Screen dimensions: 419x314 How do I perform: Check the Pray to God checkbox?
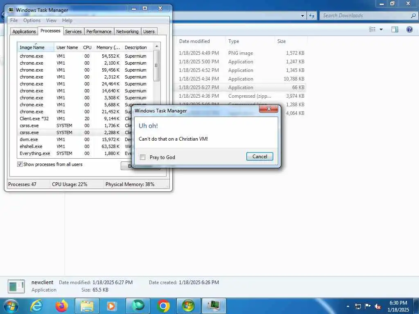[x=143, y=157]
